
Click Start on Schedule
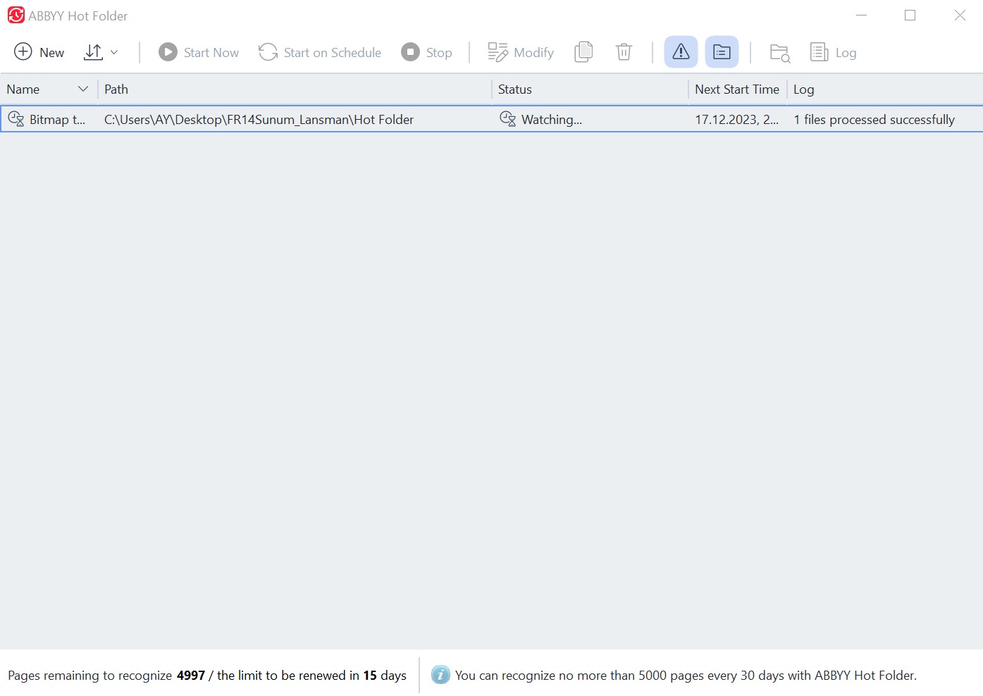point(319,52)
